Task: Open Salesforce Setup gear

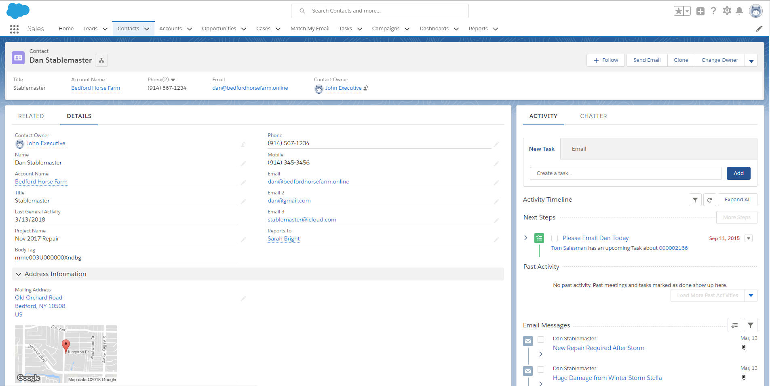Action: [727, 11]
